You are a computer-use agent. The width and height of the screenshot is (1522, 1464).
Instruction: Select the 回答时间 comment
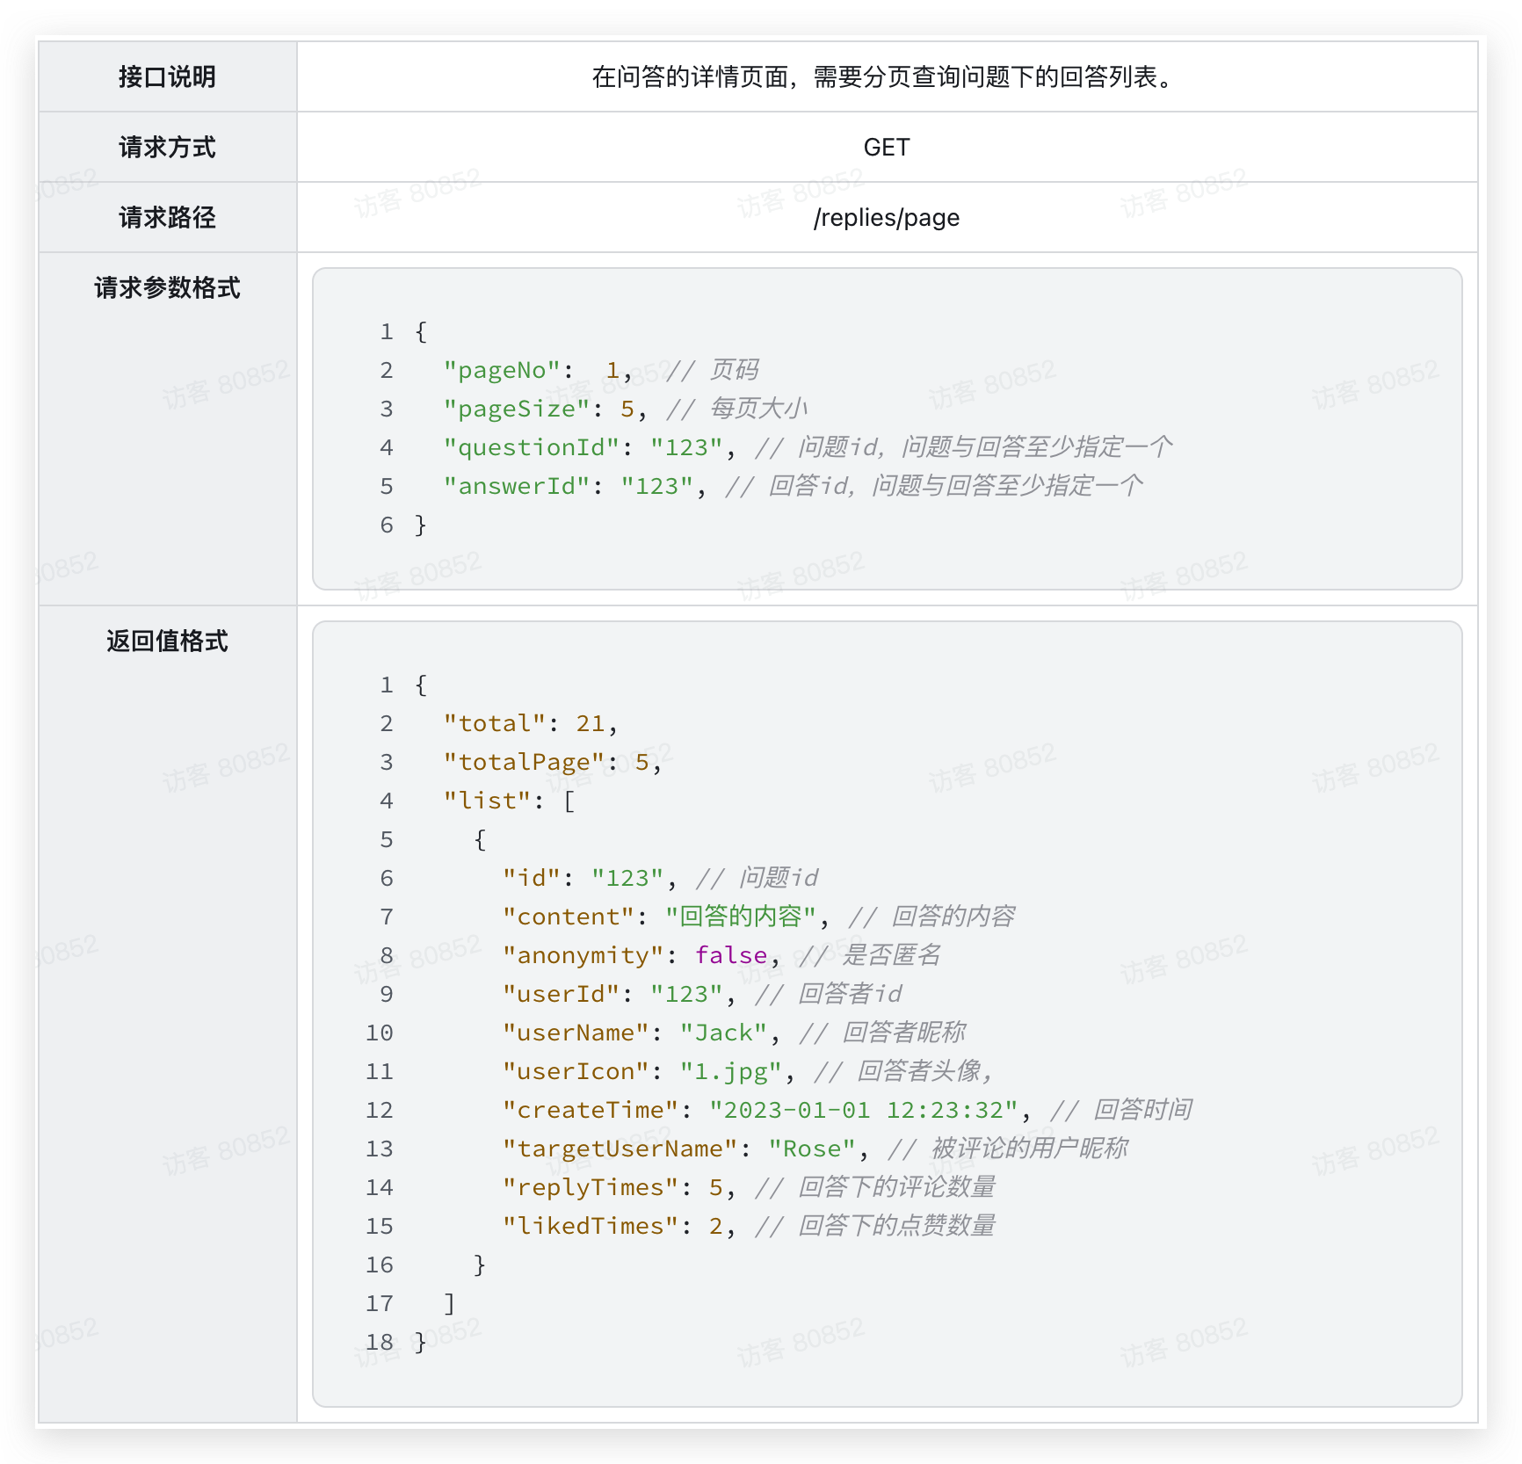[x=1121, y=1110]
